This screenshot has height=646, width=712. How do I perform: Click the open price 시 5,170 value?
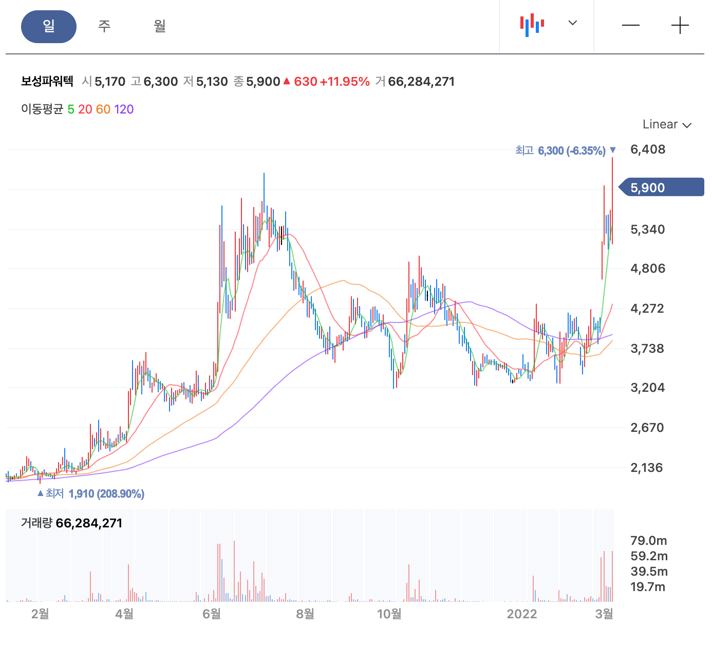[104, 82]
